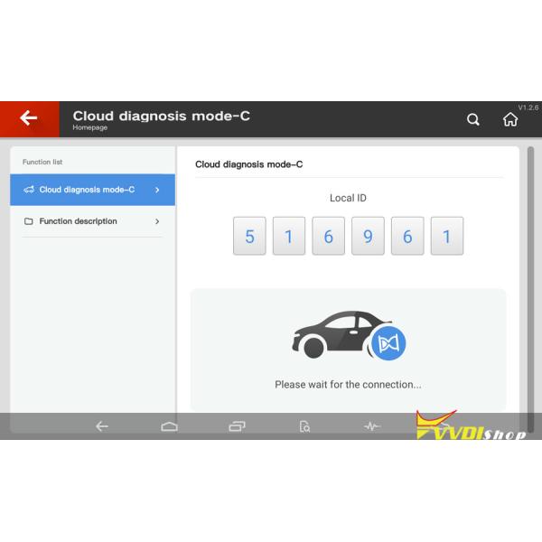Image resolution: width=542 pixels, height=542 pixels.
Task: Select Cloud diagnosis mode-C in function list
Action: tap(87, 190)
